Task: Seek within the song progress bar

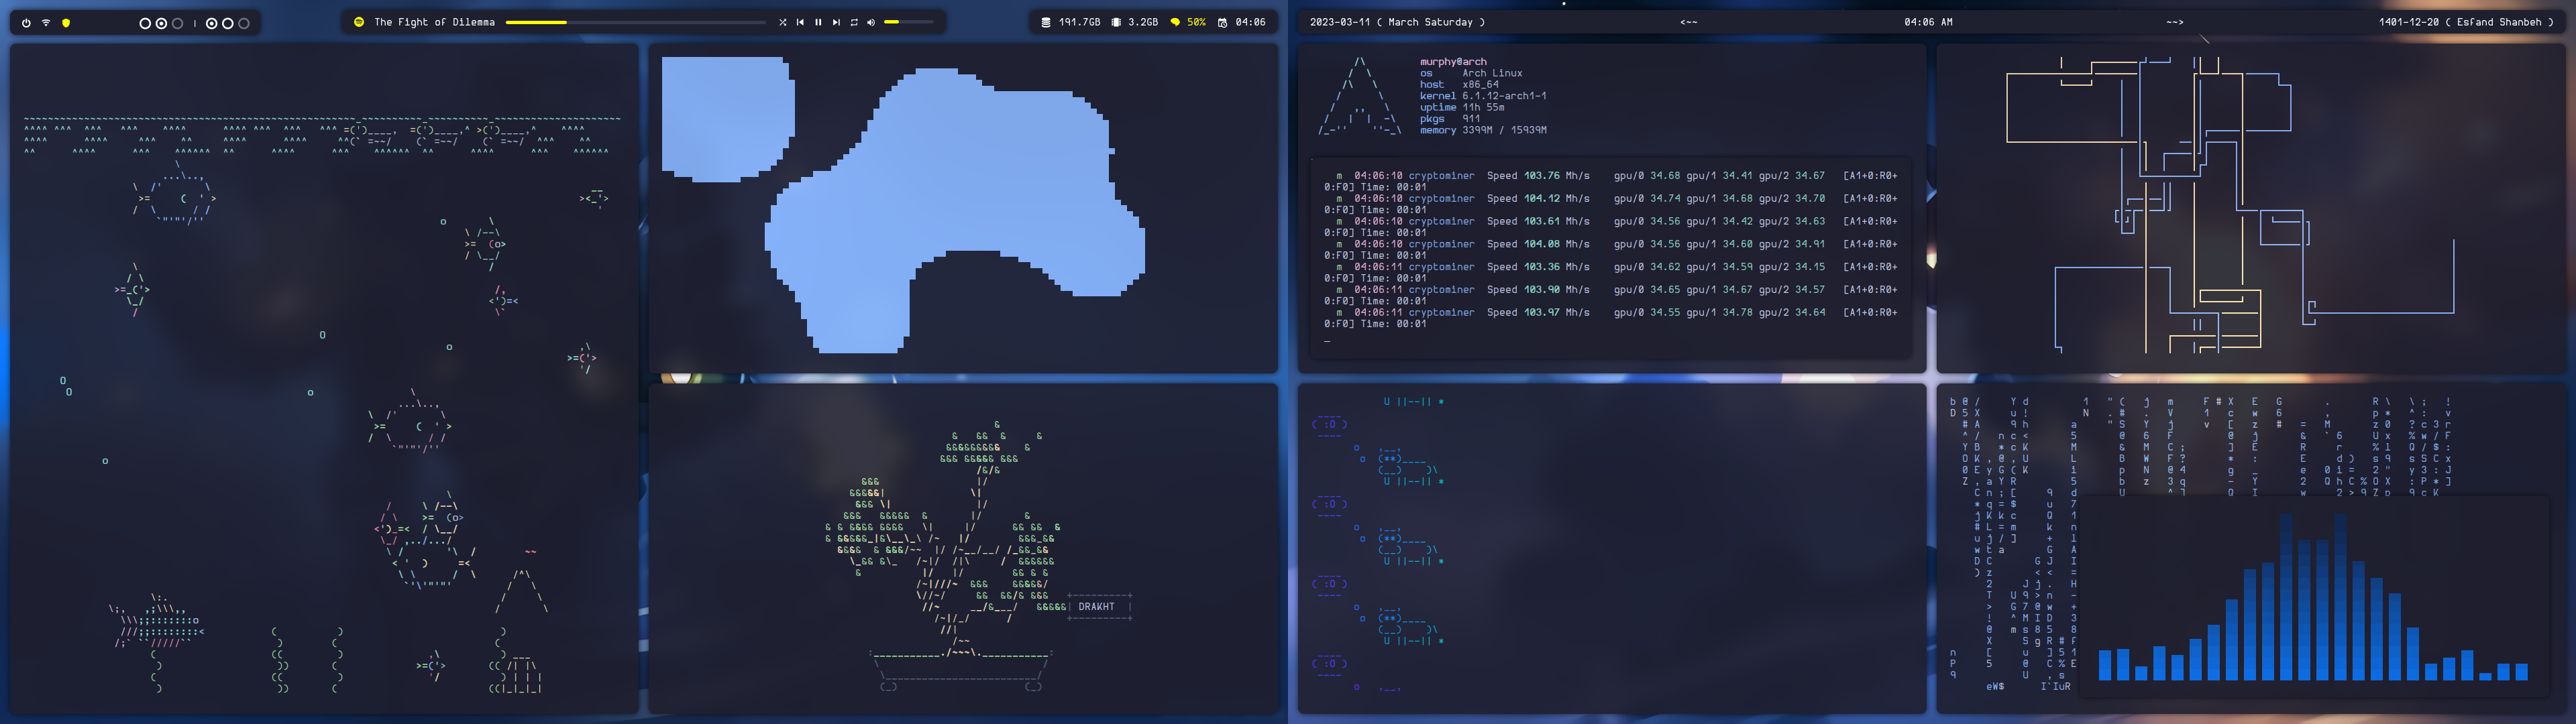Action: tap(635, 22)
